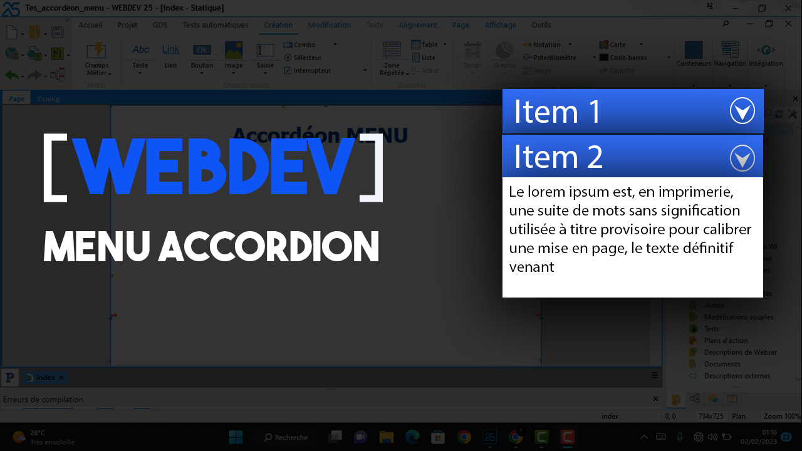Expand the Saisie control dropdown
The height and width of the screenshot is (451, 802).
click(265, 73)
